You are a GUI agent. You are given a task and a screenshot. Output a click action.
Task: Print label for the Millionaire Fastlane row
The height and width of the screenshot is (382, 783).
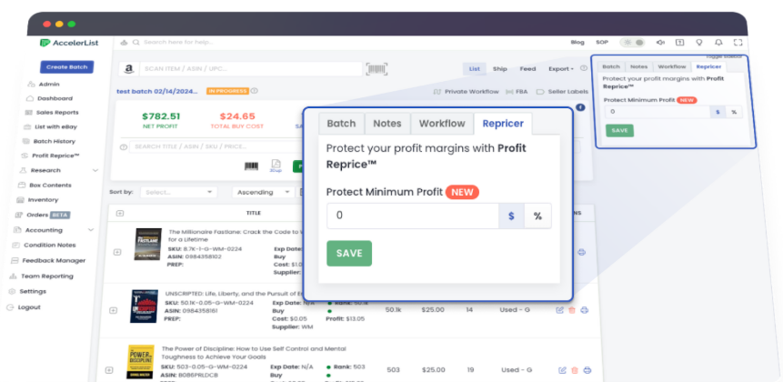coord(582,252)
